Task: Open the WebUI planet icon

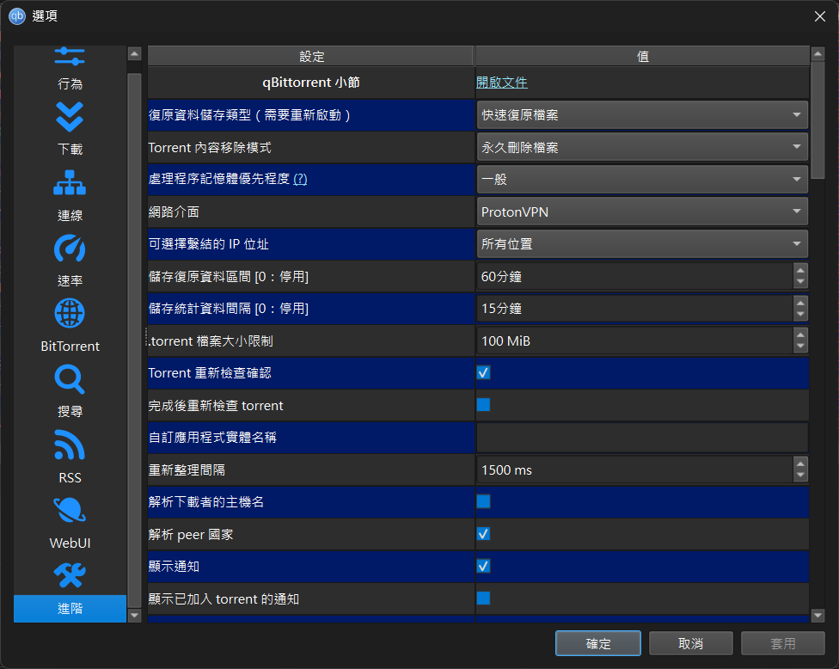Action: [70, 510]
